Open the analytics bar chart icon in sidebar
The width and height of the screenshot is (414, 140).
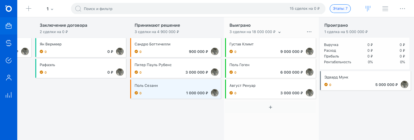pyautogui.click(x=9, y=95)
